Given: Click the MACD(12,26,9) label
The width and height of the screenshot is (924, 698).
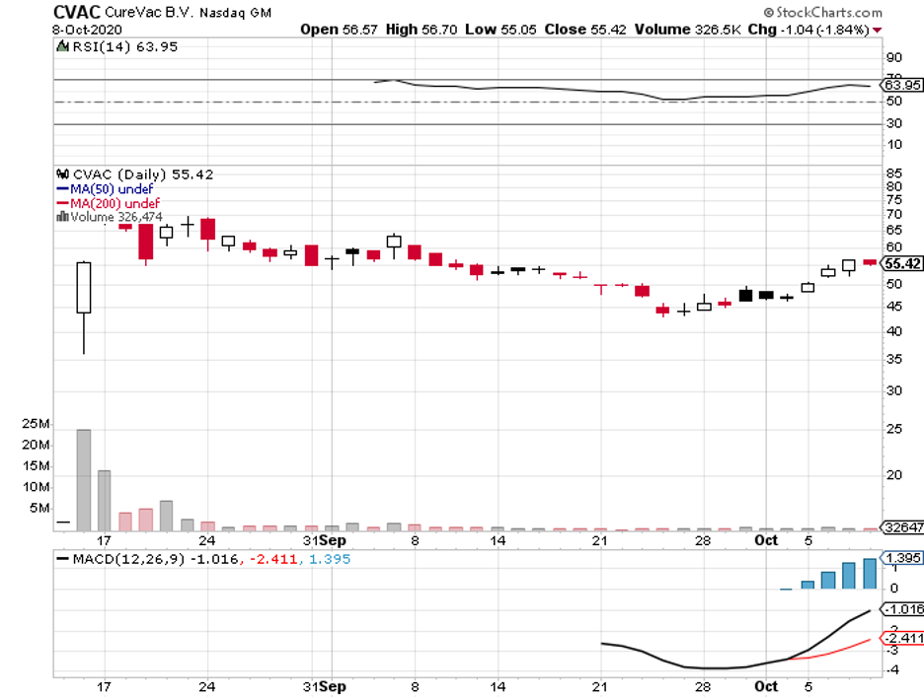Looking at the screenshot, I should pos(129,559).
